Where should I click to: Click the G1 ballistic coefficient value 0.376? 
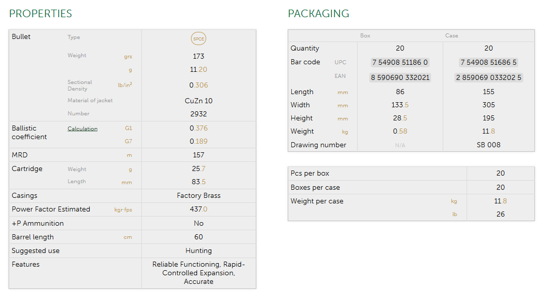click(x=199, y=128)
